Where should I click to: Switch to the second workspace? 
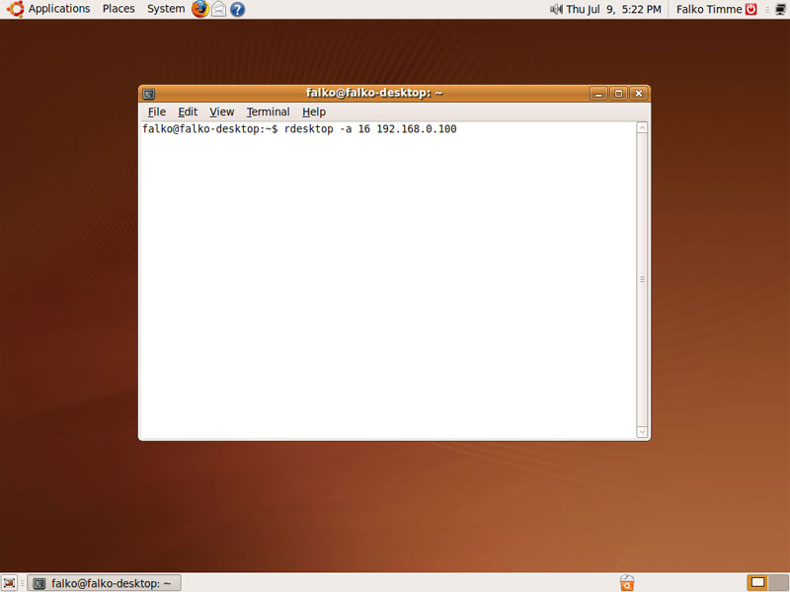pyautogui.click(x=778, y=583)
